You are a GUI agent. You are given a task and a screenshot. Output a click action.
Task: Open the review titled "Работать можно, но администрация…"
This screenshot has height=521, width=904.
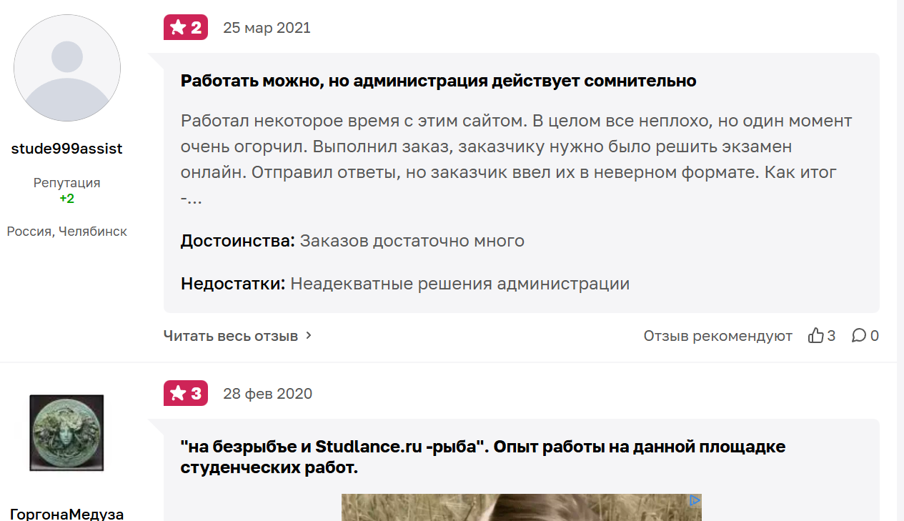point(438,81)
